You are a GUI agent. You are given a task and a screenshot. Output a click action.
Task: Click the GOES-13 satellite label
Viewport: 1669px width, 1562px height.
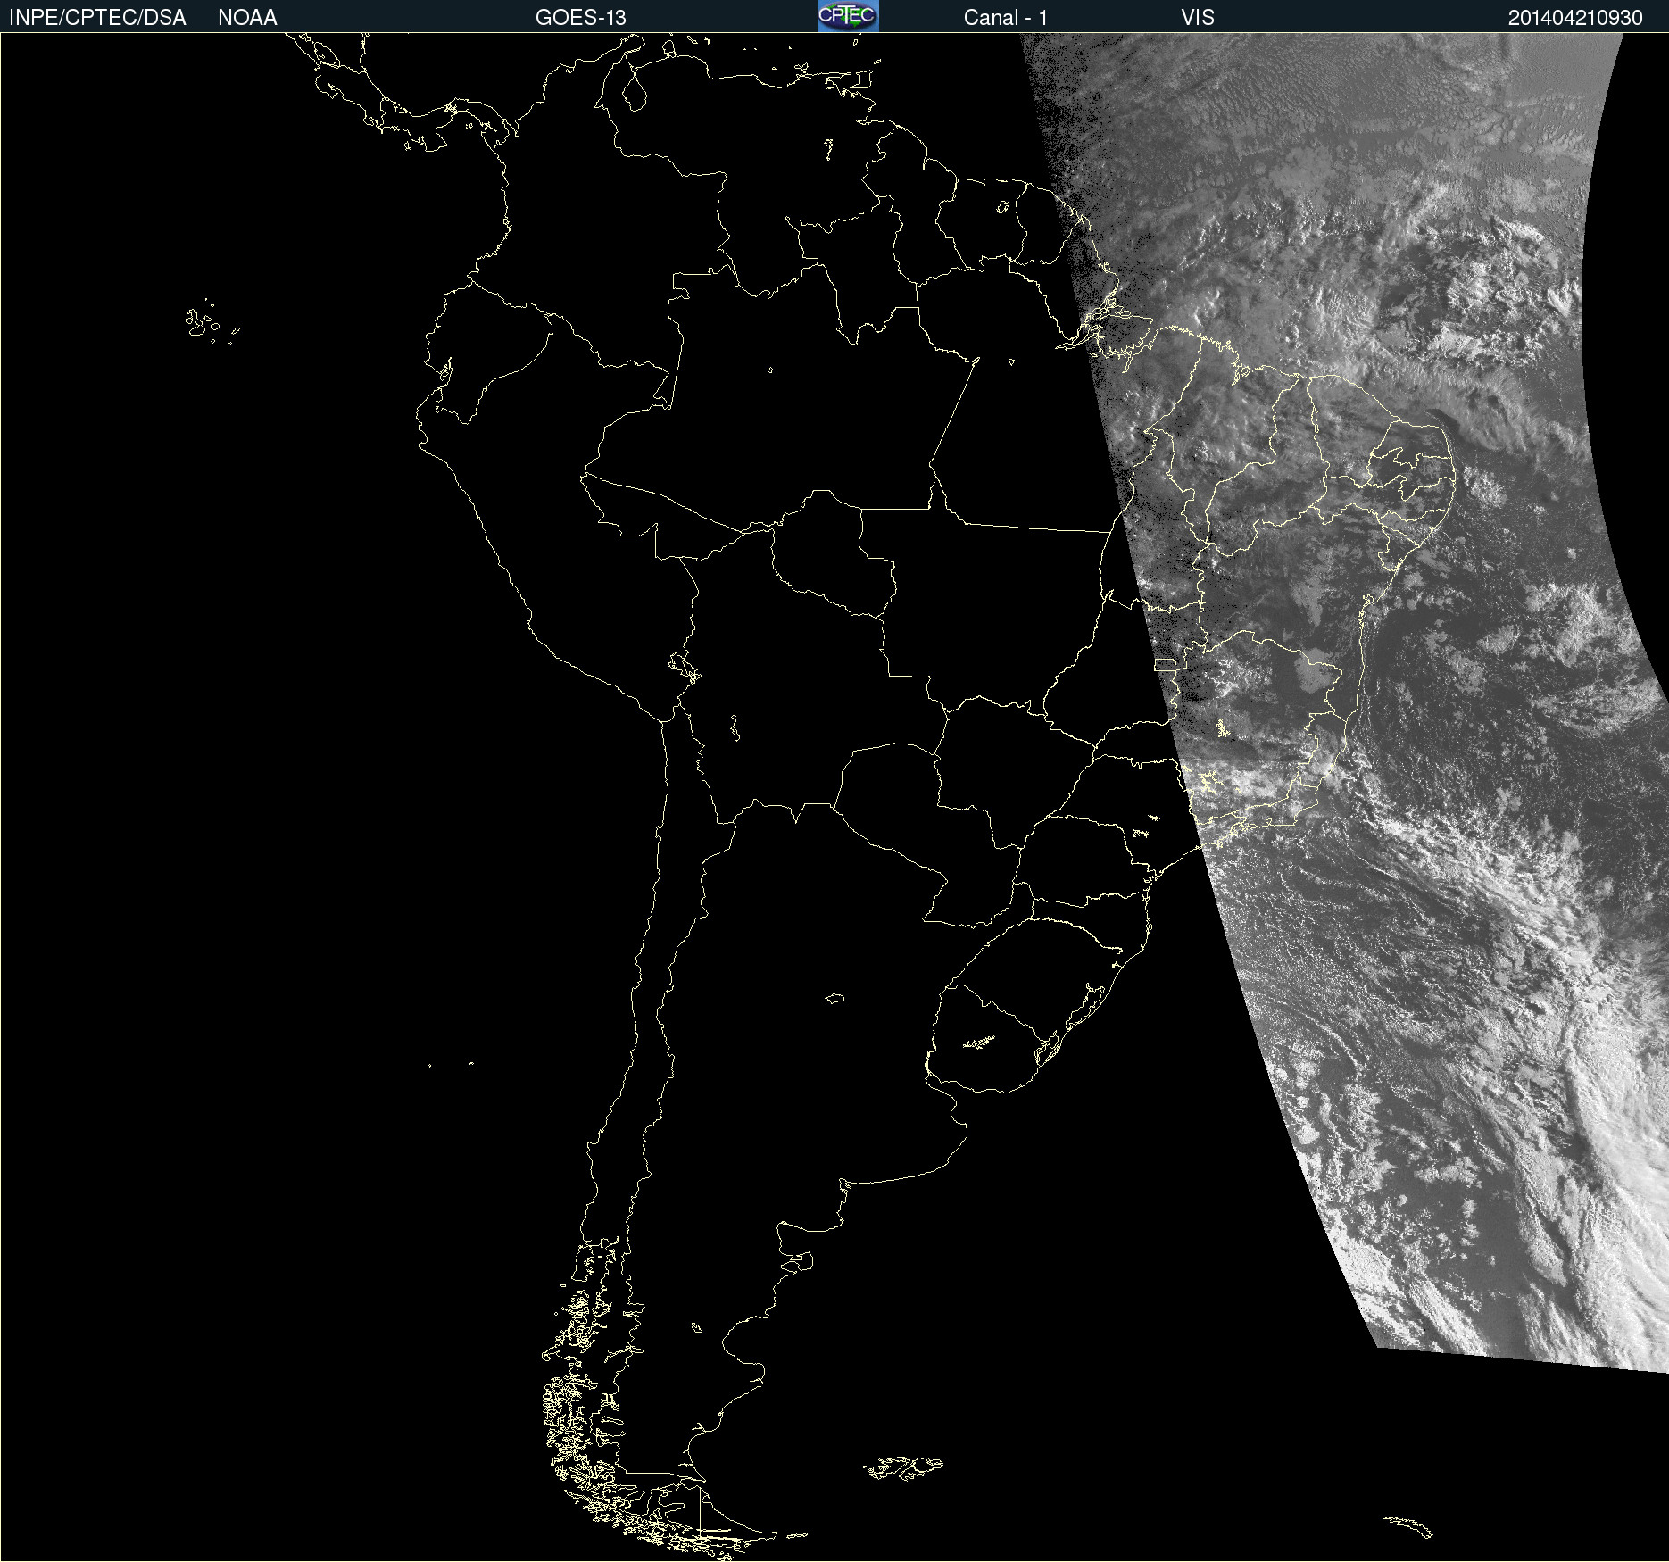click(x=581, y=18)
